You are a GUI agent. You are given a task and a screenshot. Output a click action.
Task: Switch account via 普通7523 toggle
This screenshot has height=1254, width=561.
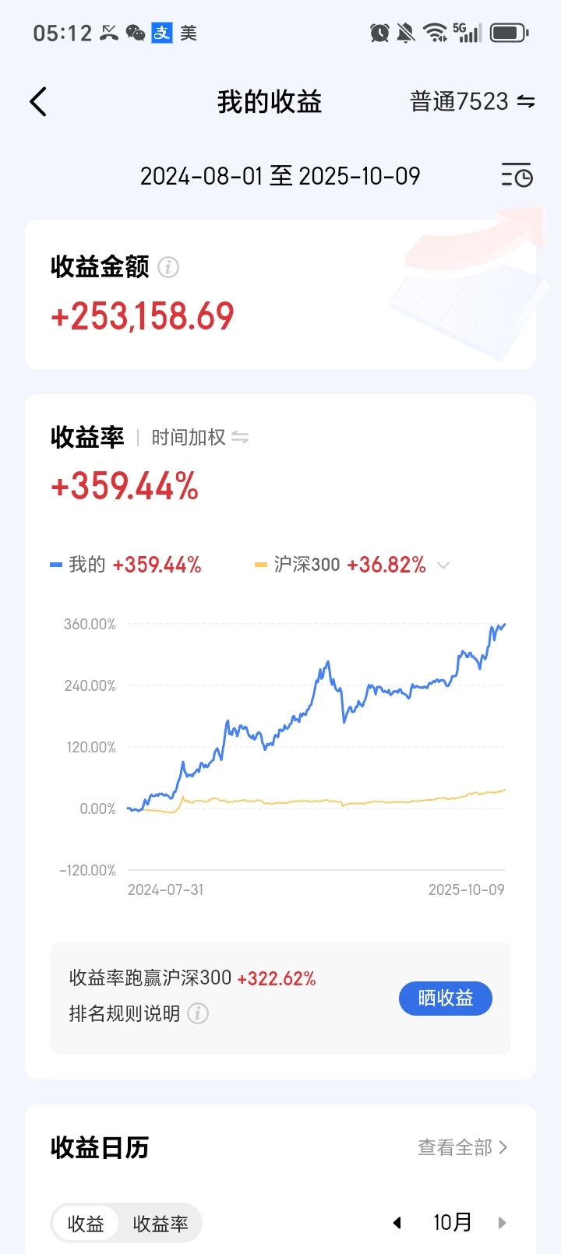pos(472,102)
